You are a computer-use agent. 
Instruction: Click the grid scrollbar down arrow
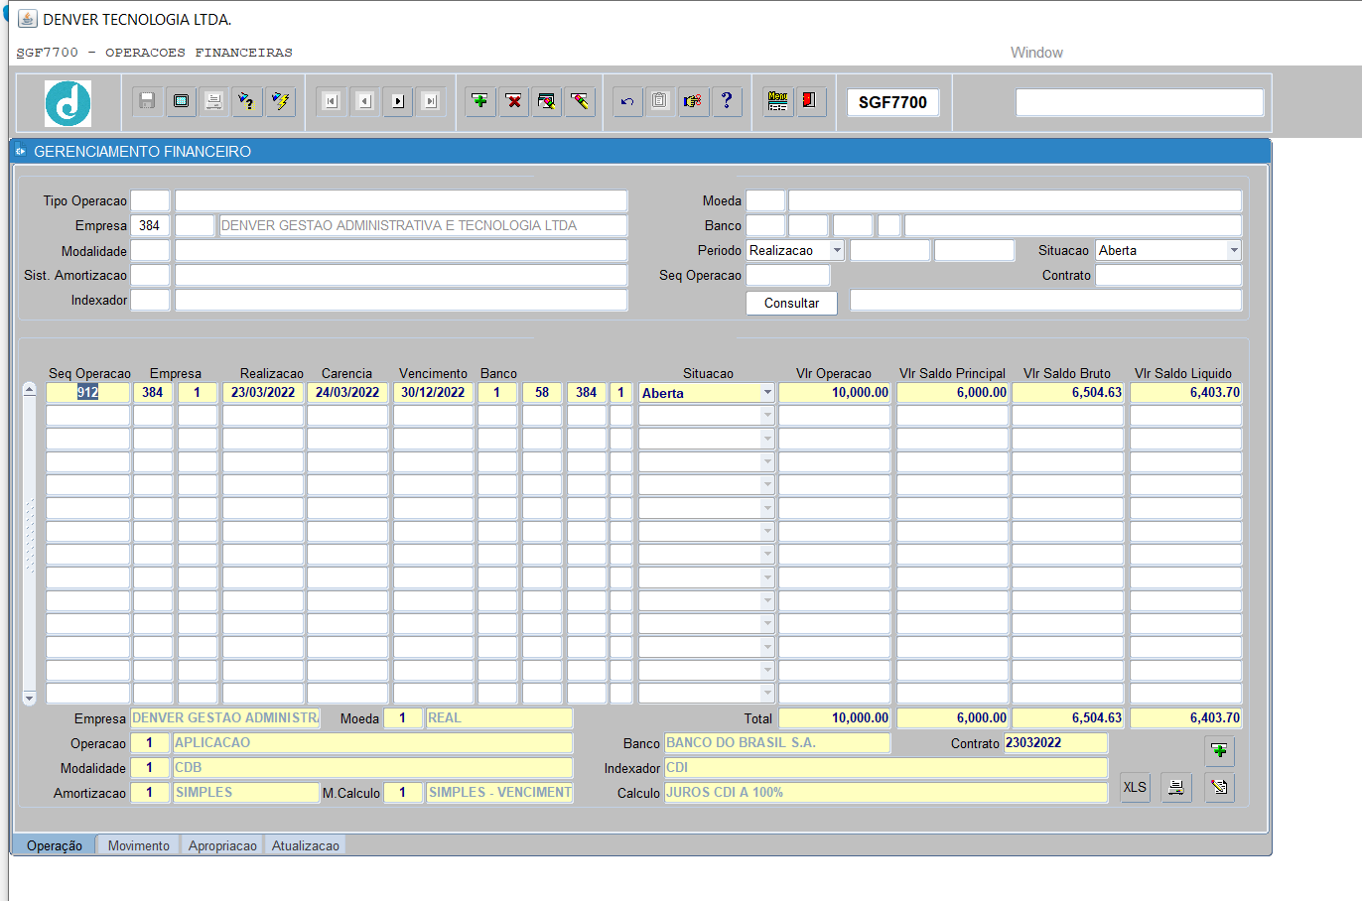click(29, 699)
